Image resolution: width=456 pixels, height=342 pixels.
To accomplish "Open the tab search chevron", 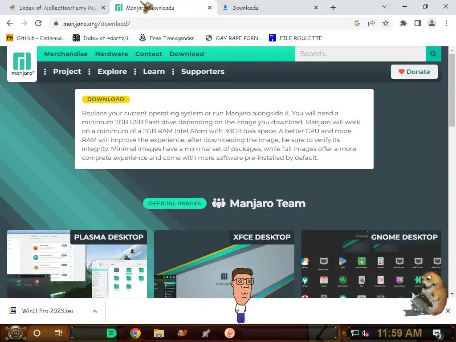I will click(384, 6).
